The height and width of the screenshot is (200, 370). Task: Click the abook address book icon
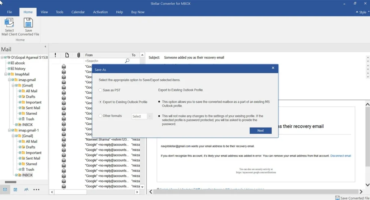(x=13, y=63)
